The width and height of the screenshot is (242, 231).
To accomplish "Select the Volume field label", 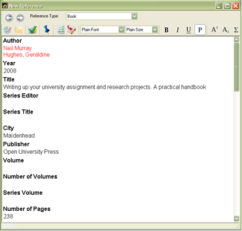I will 14,160.
